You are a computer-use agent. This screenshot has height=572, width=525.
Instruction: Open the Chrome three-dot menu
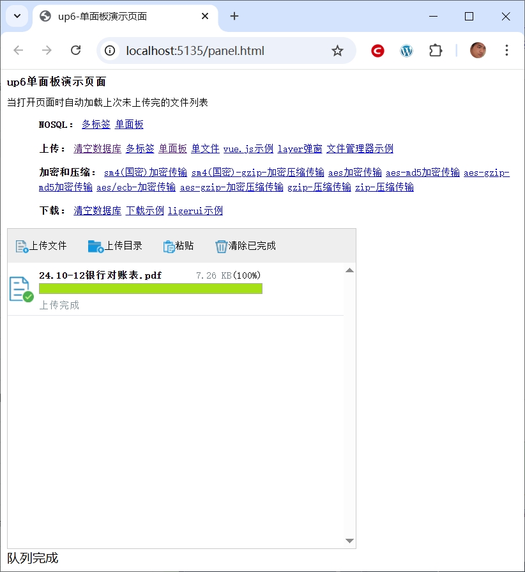click(x=506, y=50)
